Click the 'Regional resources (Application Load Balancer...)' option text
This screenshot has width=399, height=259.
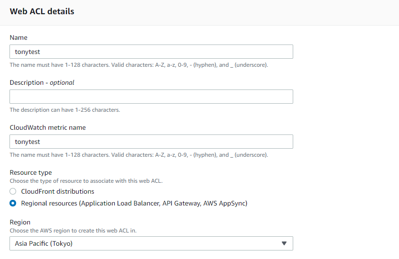point(134,204)
